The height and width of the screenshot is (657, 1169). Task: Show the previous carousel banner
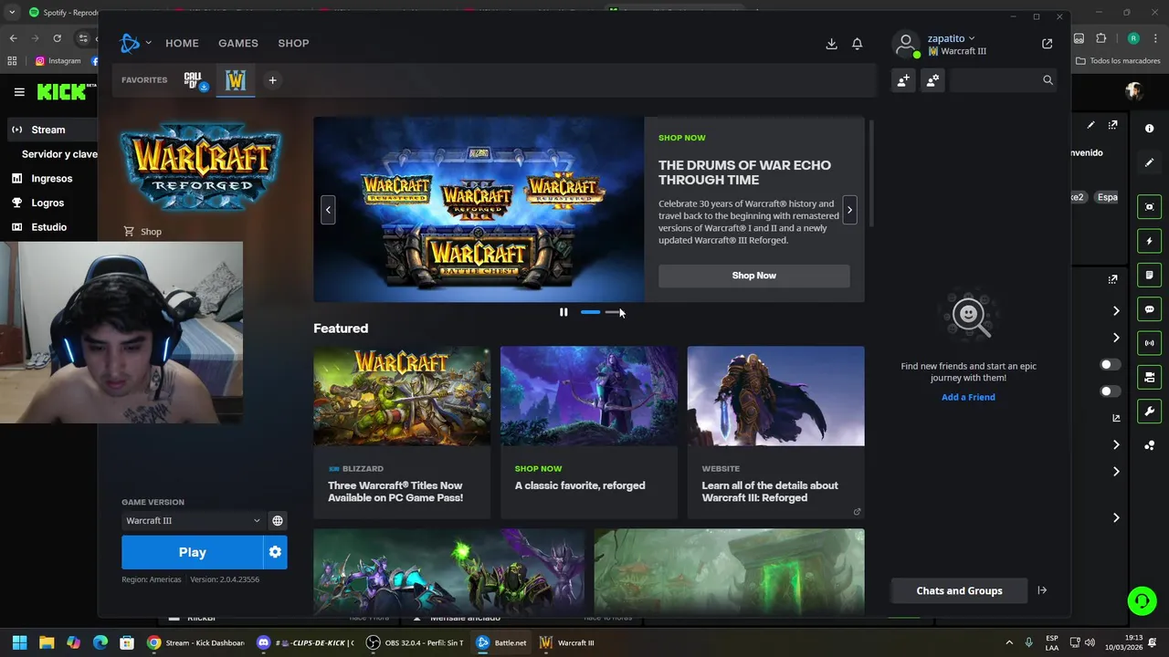(328, 210)
